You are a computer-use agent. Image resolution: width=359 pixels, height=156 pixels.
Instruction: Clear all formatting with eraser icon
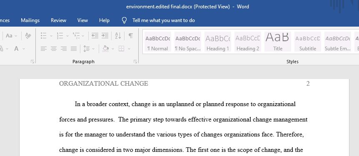pyautogui.click(x=28, y=36)
